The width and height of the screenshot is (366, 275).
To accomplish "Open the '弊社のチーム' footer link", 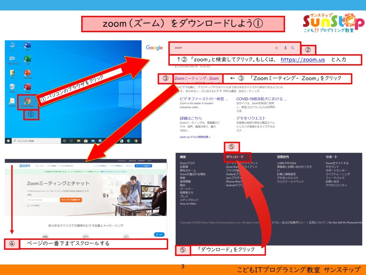I will [x=188, y=171].
